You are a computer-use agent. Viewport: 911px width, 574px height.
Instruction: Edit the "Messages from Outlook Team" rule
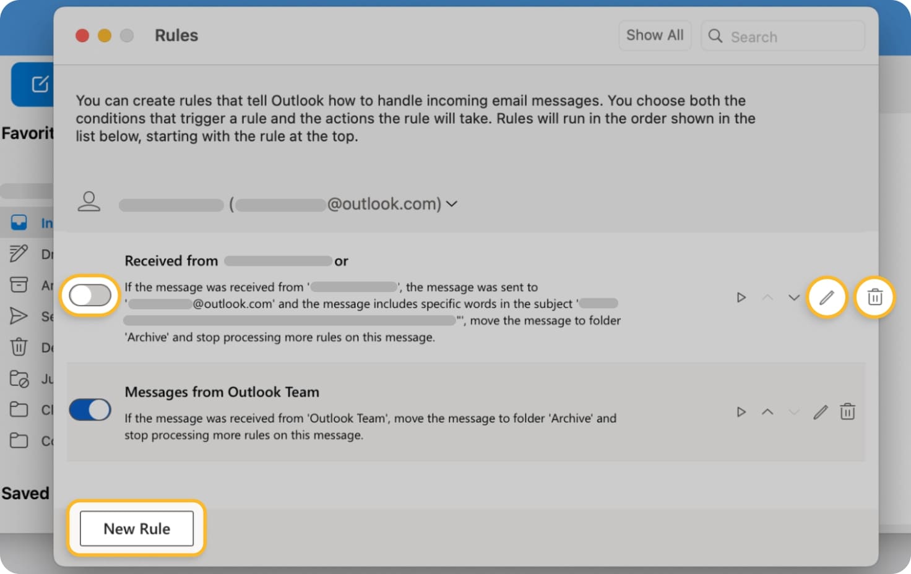coord(821,411)
